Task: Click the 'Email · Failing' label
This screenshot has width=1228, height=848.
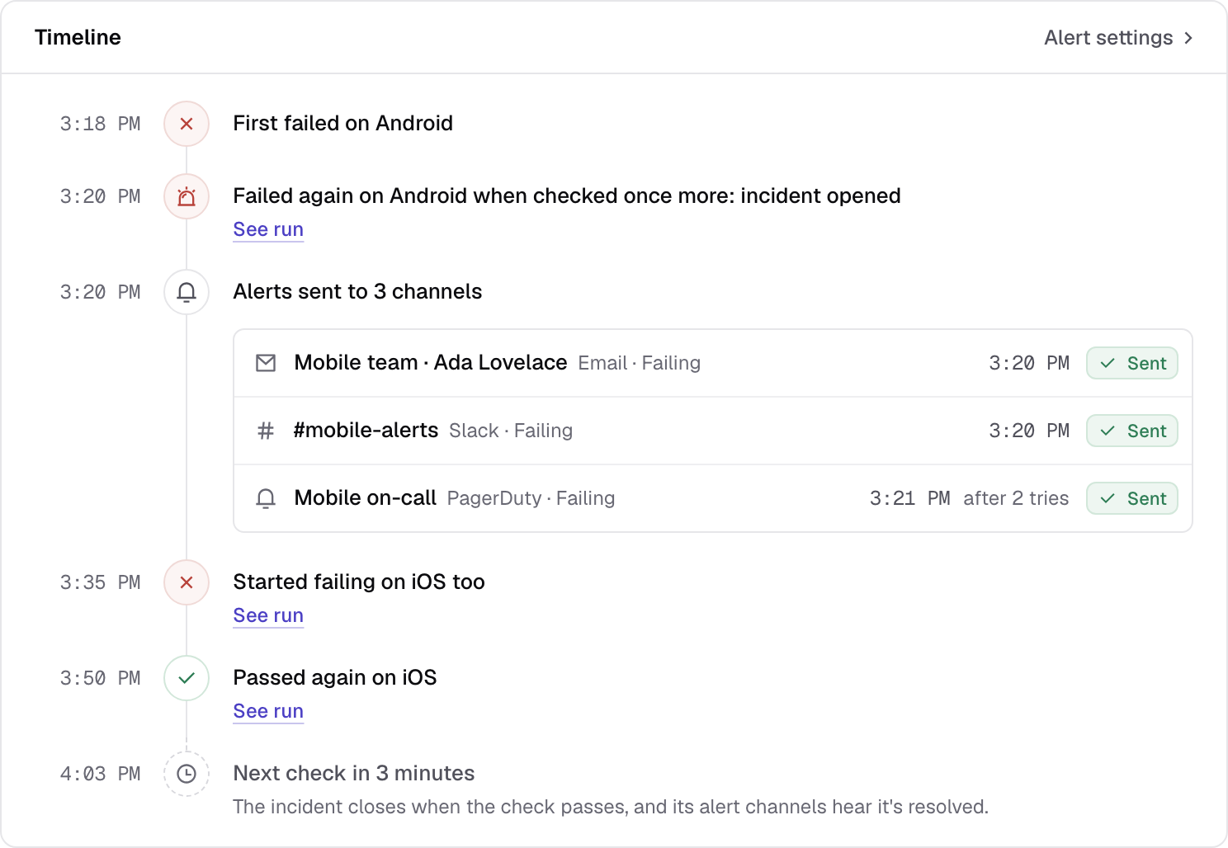Action: (x=640, y=363)
